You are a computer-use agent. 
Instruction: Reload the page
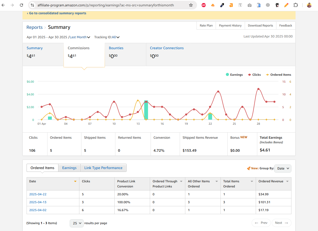point(21,5)
